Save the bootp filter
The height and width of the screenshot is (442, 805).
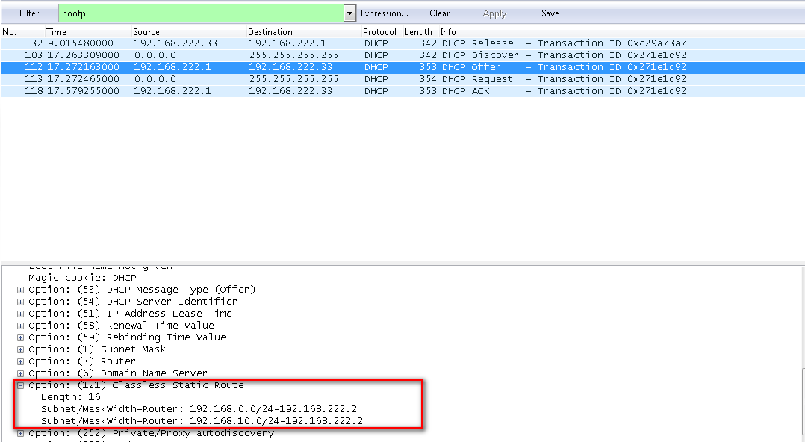tap(550, 13)
